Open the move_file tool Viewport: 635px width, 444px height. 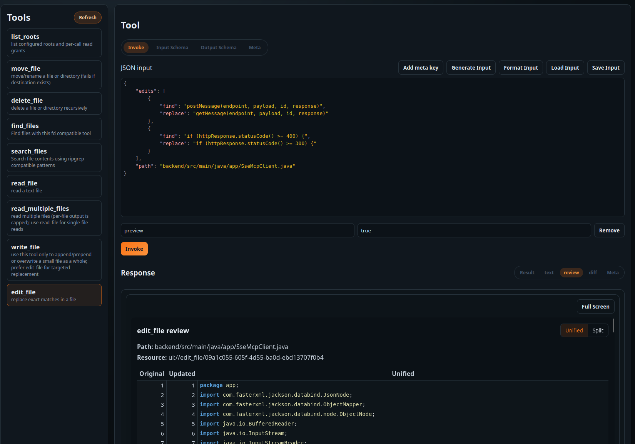54,74
